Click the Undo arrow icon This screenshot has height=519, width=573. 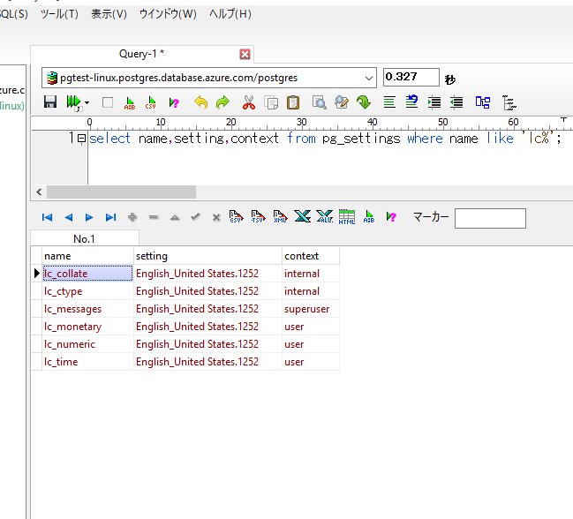(200, 102)
